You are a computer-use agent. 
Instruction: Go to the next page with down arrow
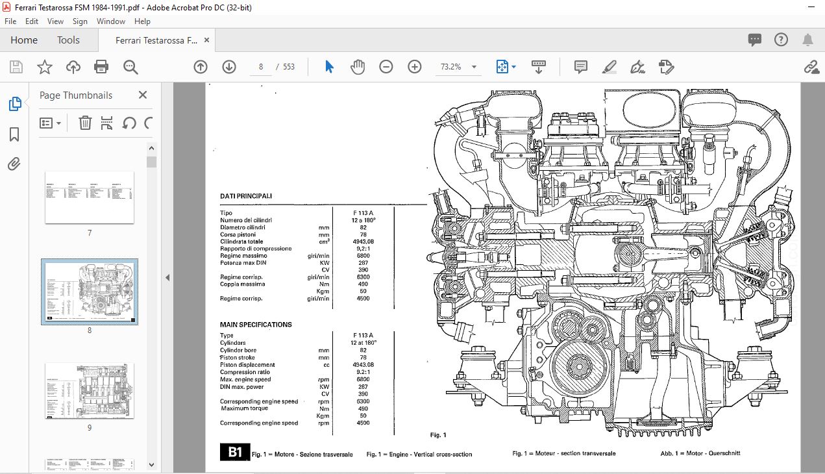(x=229, y=67)
